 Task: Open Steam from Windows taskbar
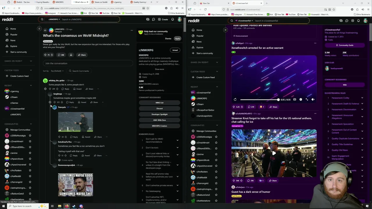(x=74, y=206)
